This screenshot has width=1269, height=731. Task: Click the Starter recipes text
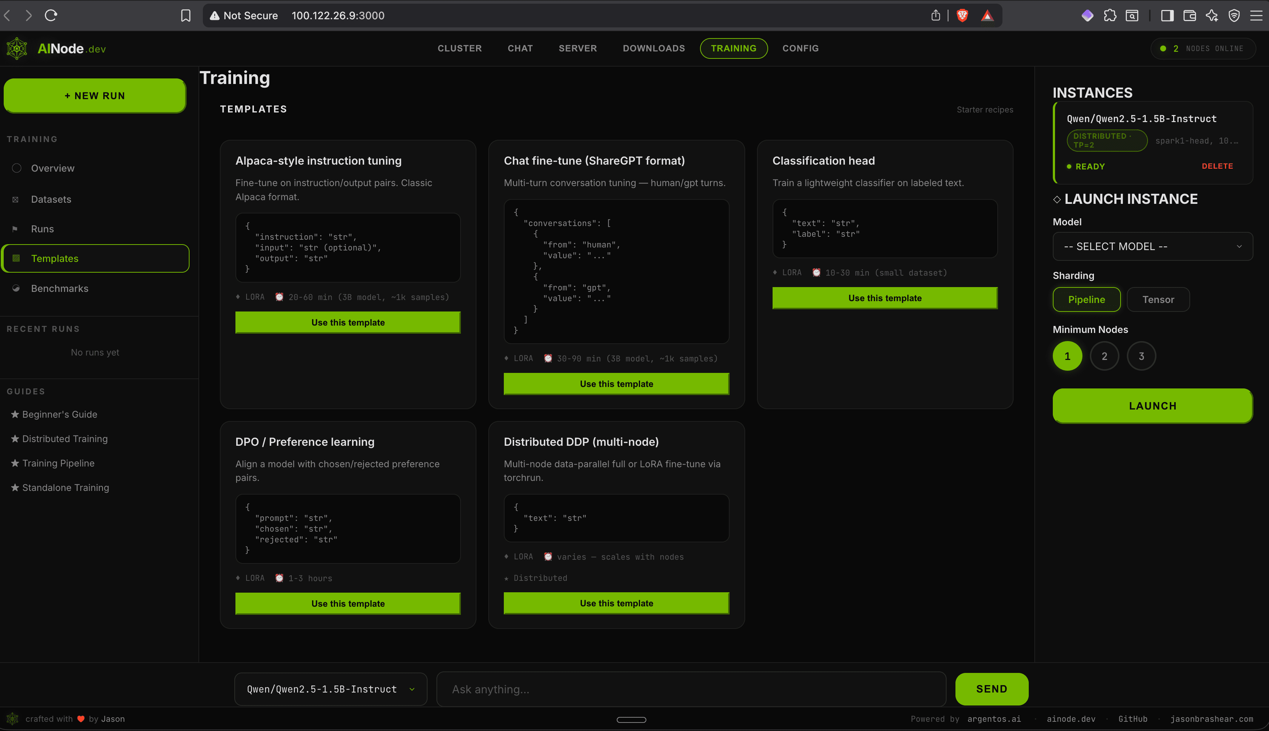tap(985, 110)
